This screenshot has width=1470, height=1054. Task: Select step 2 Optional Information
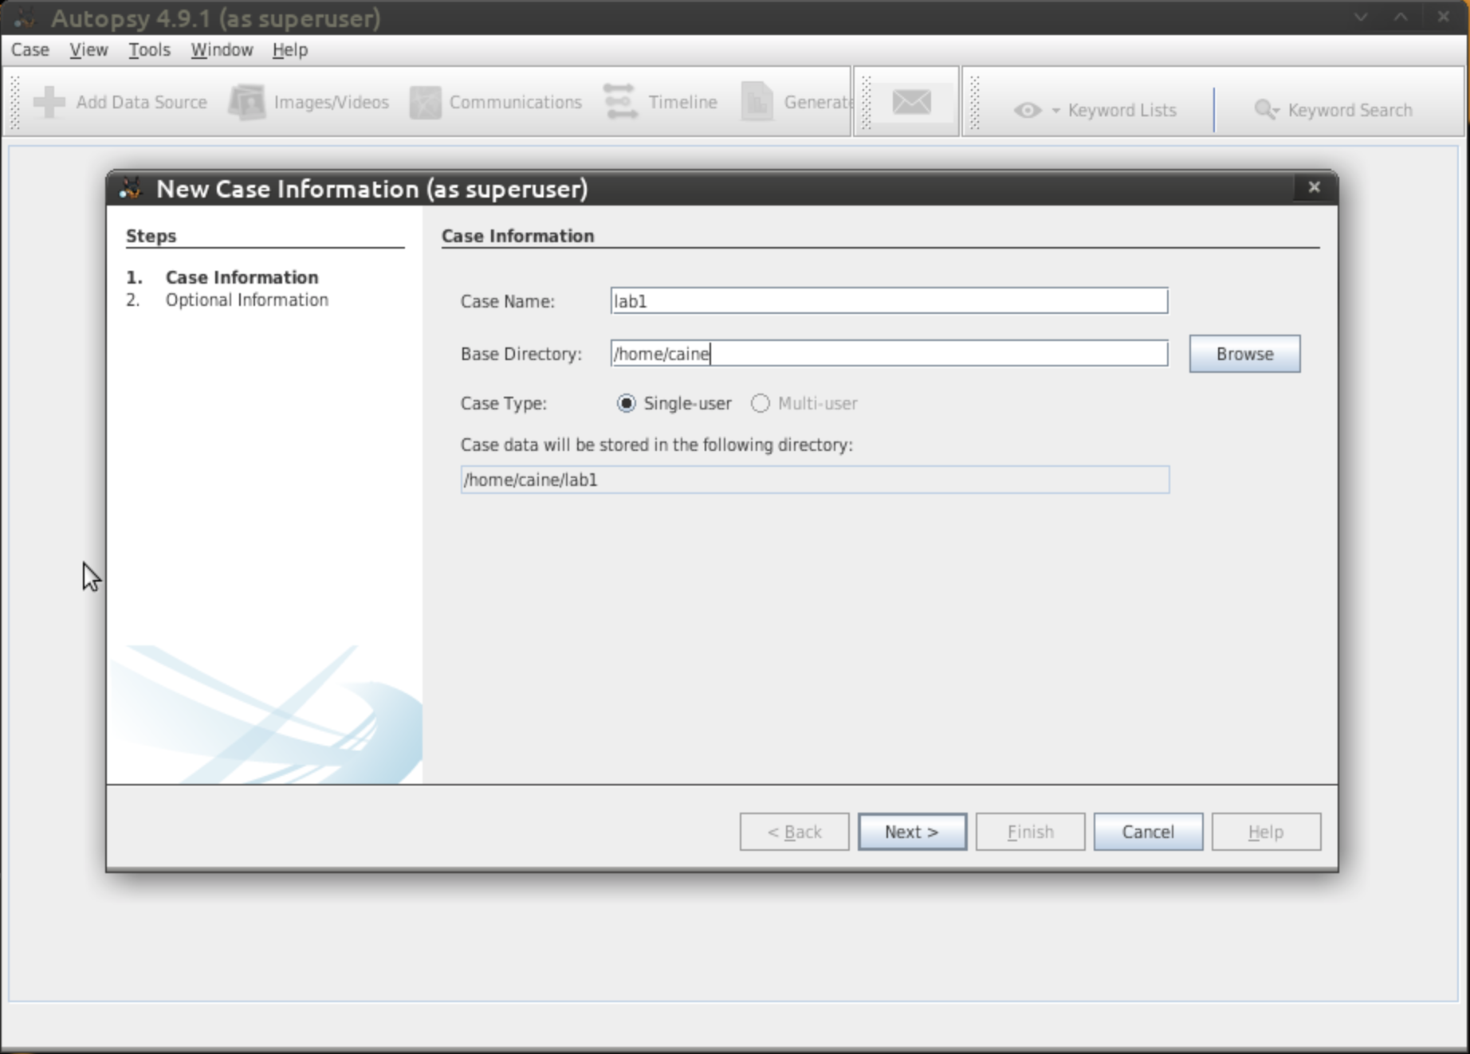click(x=246, y=300)
